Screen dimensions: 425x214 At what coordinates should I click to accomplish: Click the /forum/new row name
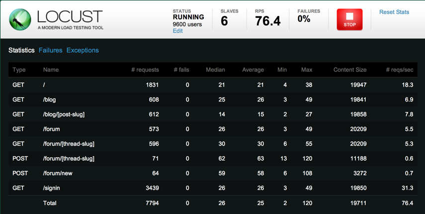click(58, 173)
